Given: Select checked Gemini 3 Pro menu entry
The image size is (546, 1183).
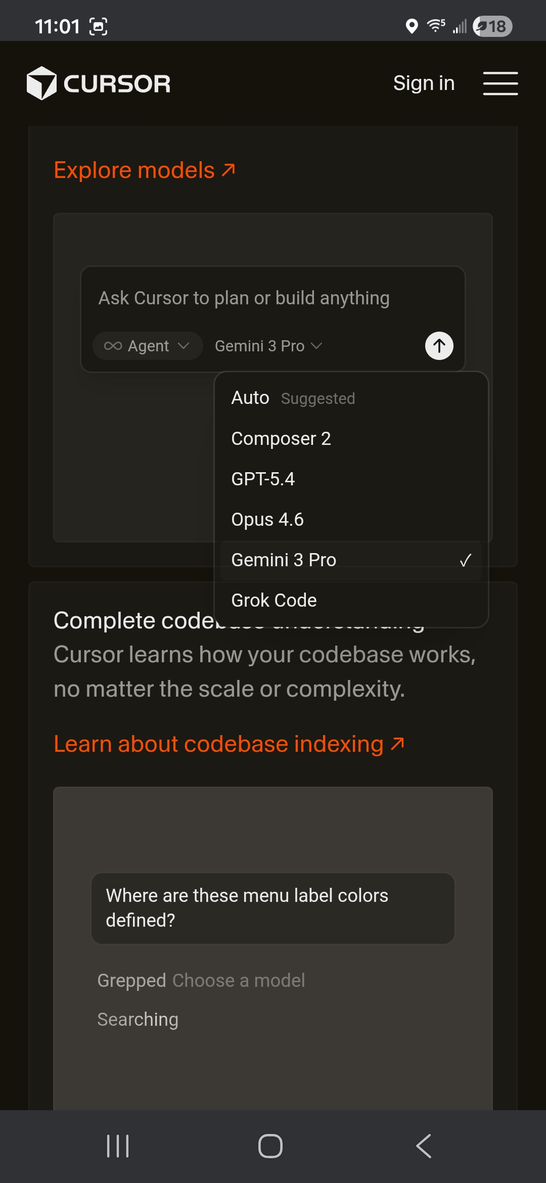Looking at the screenshot, I should tap(351, 560).
